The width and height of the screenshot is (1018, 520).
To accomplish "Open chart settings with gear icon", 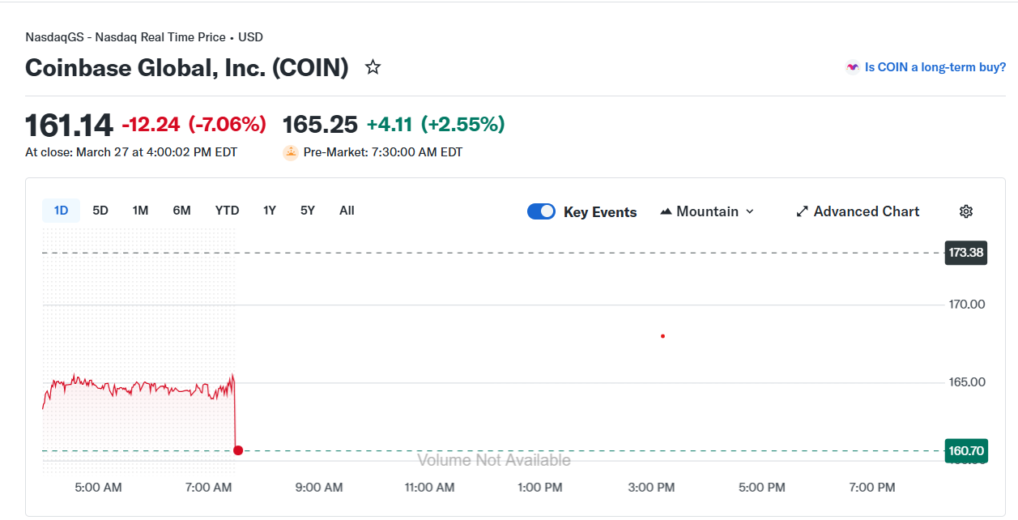I will [x=965, y=211].
